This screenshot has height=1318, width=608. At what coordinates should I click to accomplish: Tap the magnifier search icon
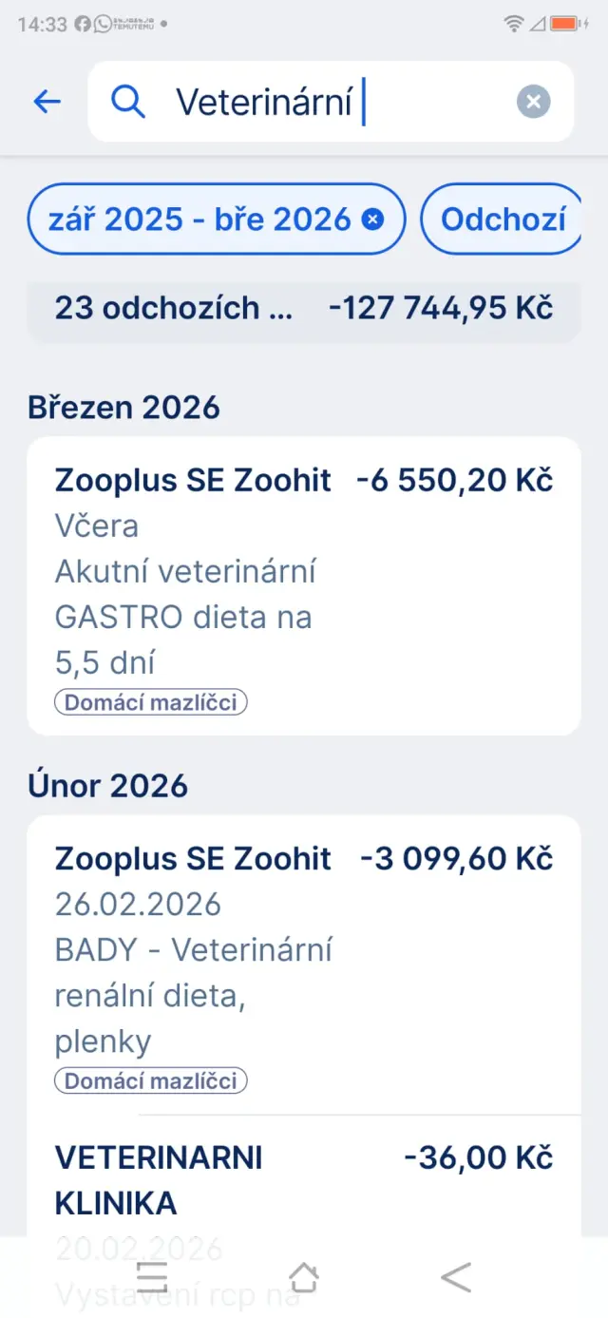coord(128,102)
